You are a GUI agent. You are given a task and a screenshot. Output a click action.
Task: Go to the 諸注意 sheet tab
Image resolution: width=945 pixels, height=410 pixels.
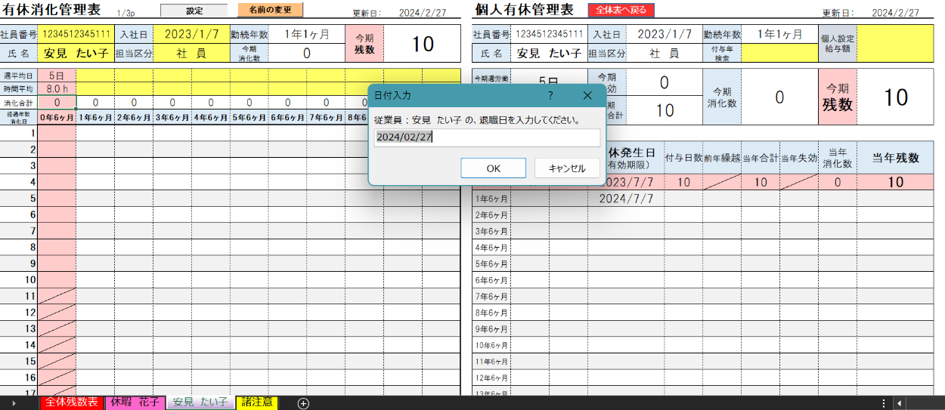(257, 402)
